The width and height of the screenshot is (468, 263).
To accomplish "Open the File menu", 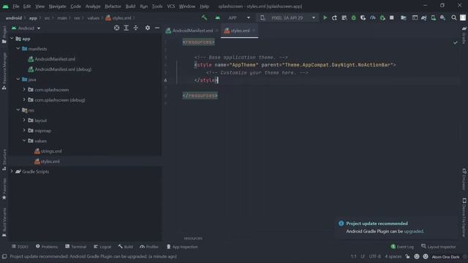I will coord(16,7).
